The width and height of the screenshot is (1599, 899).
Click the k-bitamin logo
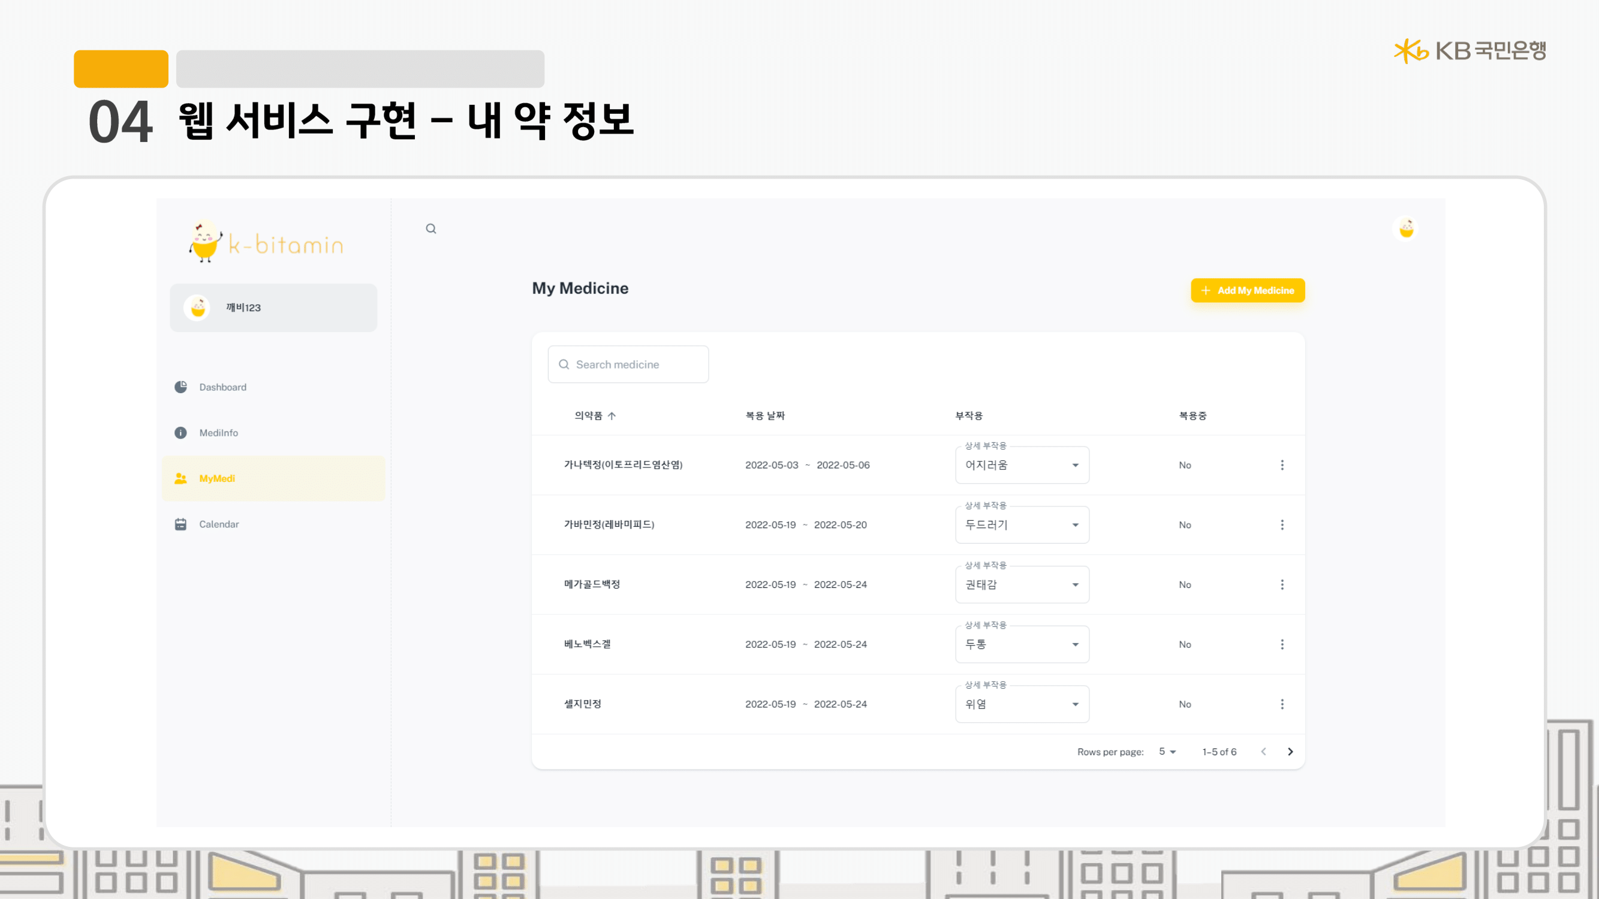[x=267, y=243]
